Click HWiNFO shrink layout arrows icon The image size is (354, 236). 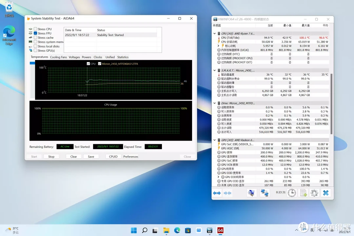click(227, 193)
